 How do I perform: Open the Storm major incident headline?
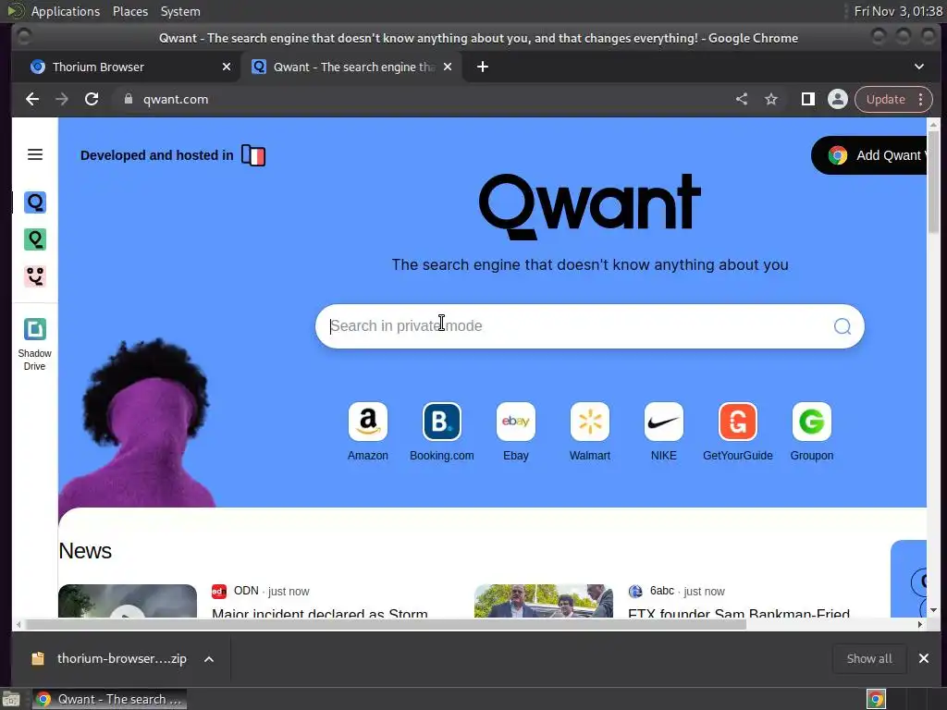tap(319, 612)
